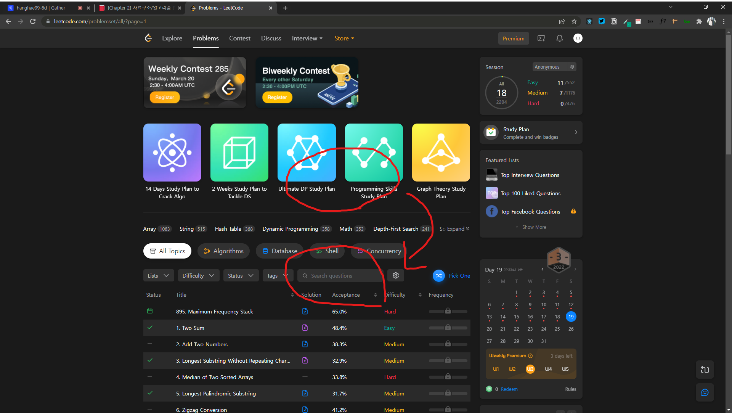Viewport: 732px width, 413px height.
Task: Click frequency lock icon for Two Sum
Action: [x=448, y=327]
